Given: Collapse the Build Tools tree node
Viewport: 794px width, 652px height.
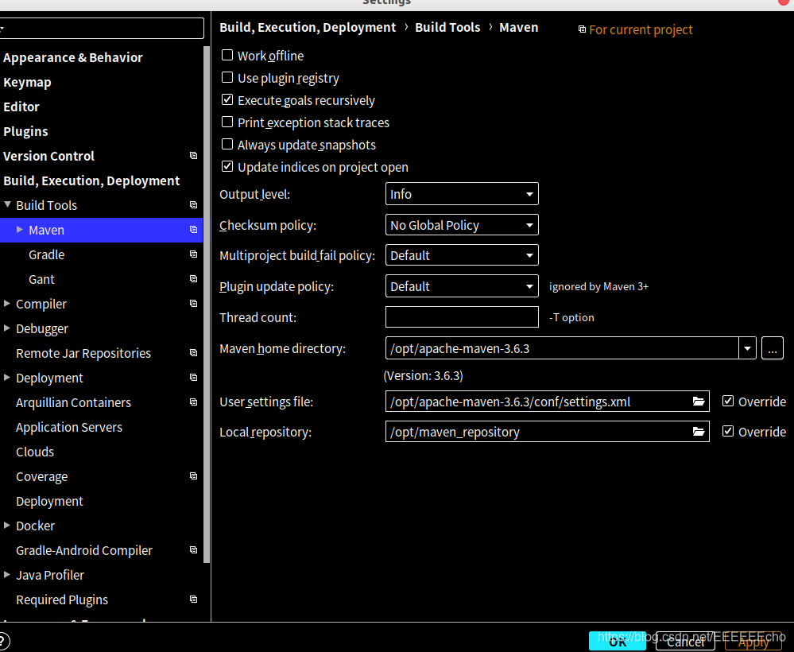Looking at the screenshot, I should 7,204.
